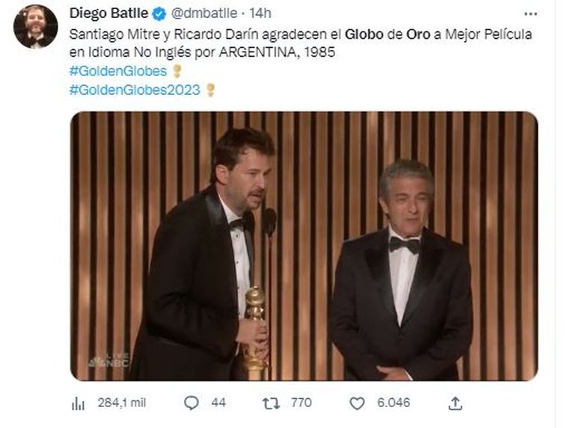This screenshot has height=428, width=576.
Task: Open the share icon for this tweet
Action: tap(454, 403)
